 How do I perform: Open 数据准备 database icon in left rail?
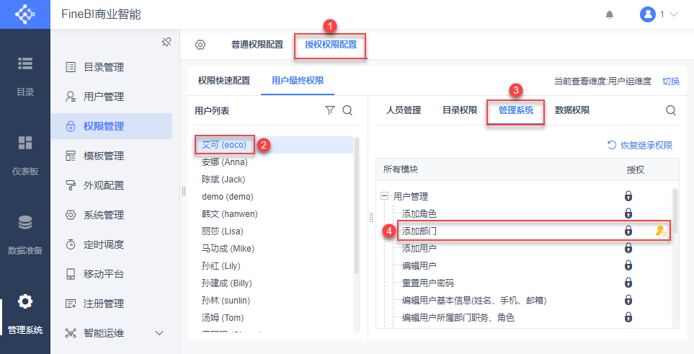coord(25,222)
